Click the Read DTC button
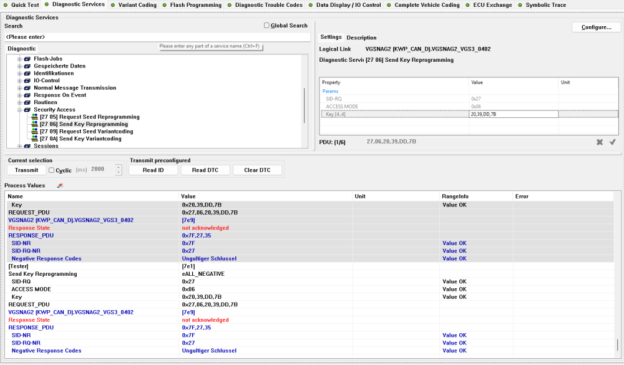The image size is (624, 365). point(205,170)
